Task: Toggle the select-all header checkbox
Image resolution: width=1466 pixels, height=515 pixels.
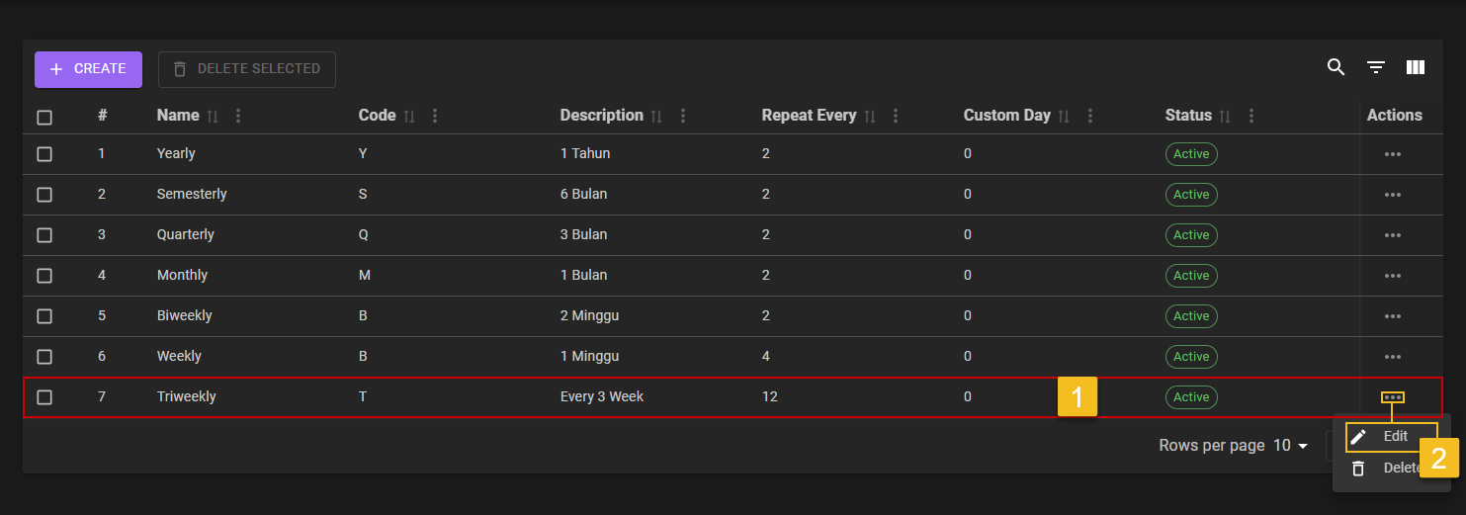Action: [44, 118]
